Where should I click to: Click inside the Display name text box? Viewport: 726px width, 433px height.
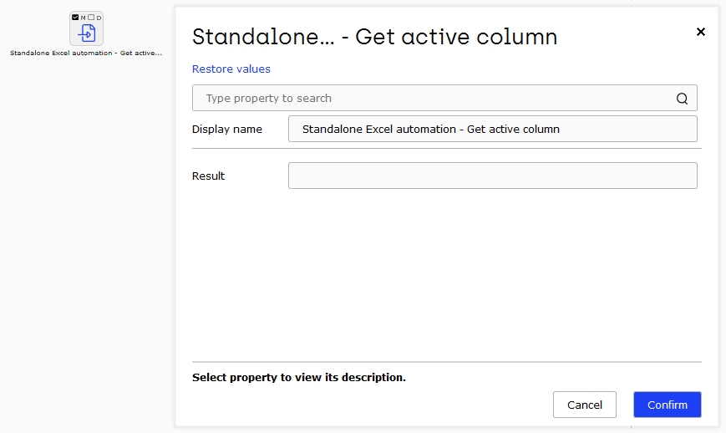pos(493,129)
